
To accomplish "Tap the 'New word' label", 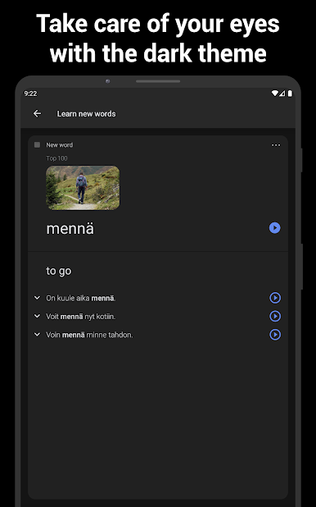I will [60, 145].
